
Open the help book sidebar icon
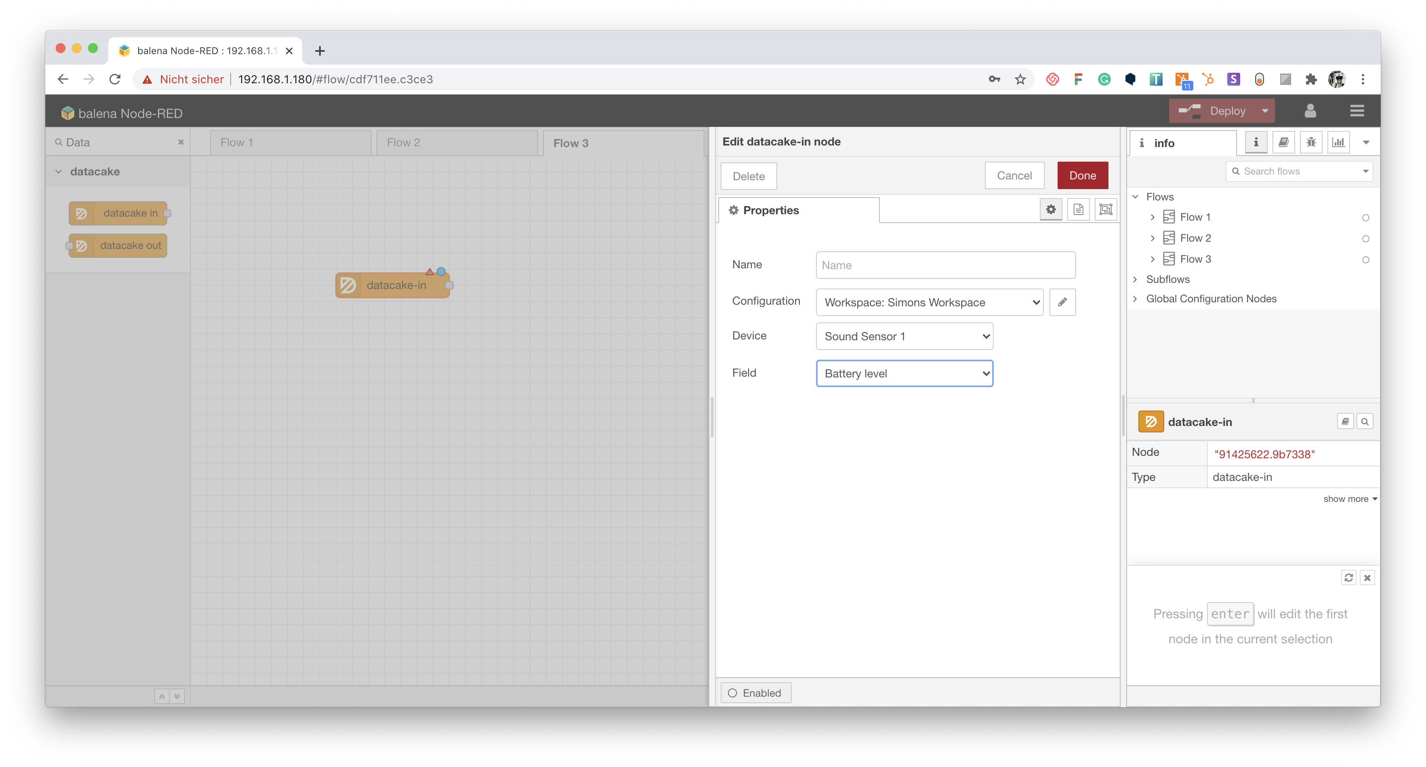[1283, 142]
